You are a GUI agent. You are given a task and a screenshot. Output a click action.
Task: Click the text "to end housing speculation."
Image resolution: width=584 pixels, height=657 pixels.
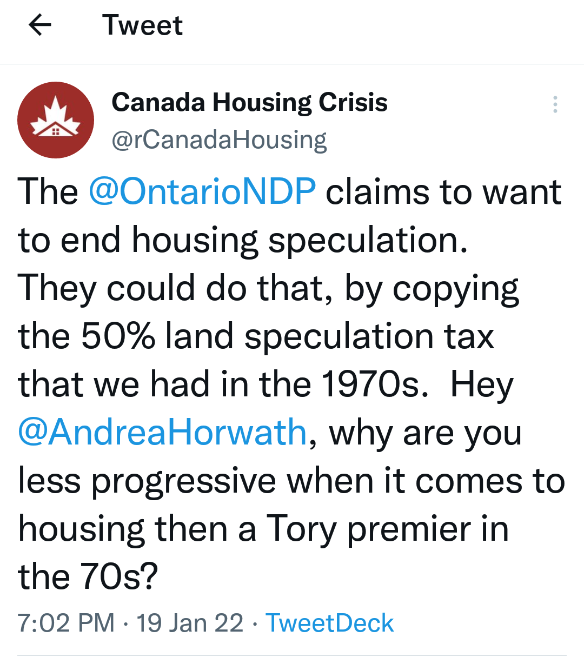click(x=243, y=240)
